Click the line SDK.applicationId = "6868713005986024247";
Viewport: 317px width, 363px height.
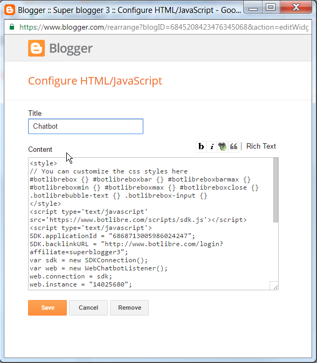click(112, 236)
